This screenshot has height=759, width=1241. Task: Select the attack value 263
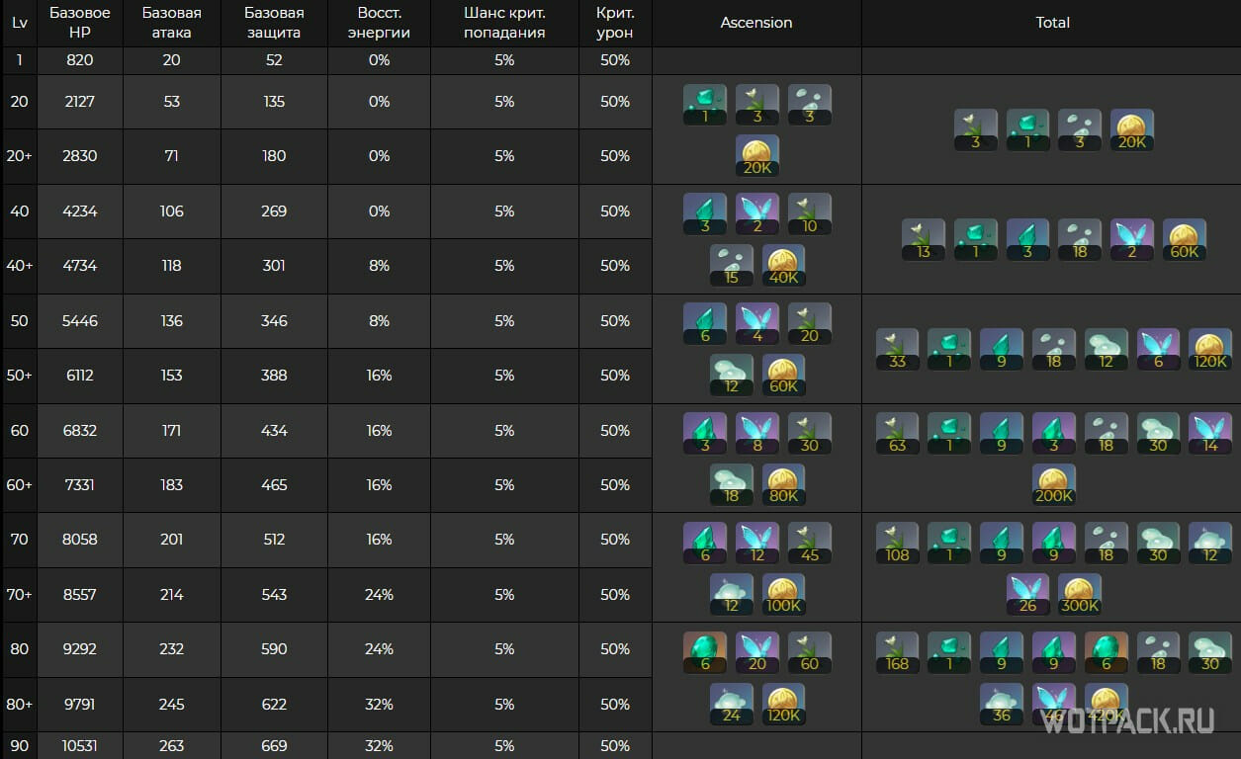tap(172, 745)
